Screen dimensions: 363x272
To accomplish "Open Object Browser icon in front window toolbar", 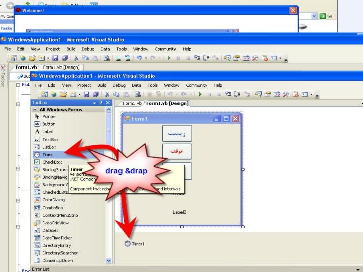I will coord(277,94).
